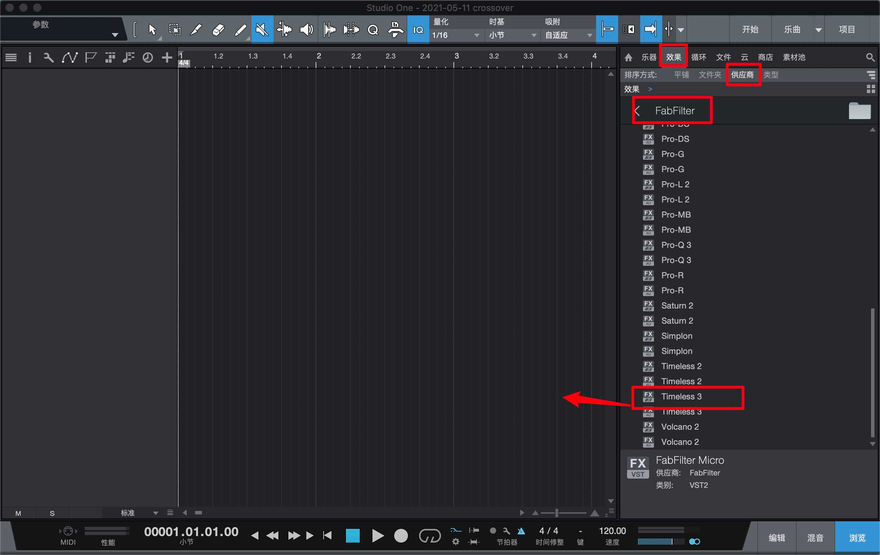The width and height of the screenshot is (880, 555).
Task: Toggle the Loop transport button
Action: pyautogui.click(x=430, y=536)
